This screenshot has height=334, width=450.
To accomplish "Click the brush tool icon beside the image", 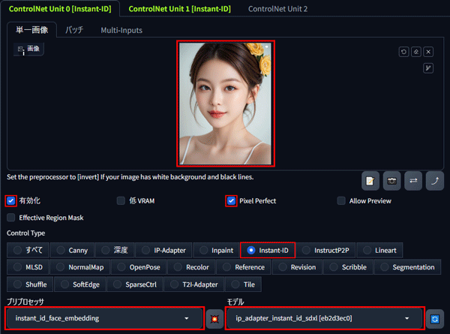I will point(428,68).
